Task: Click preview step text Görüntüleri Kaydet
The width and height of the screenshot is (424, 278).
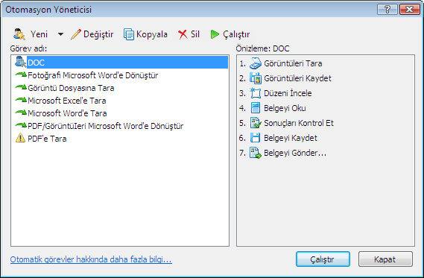Action: click(297, 78)
